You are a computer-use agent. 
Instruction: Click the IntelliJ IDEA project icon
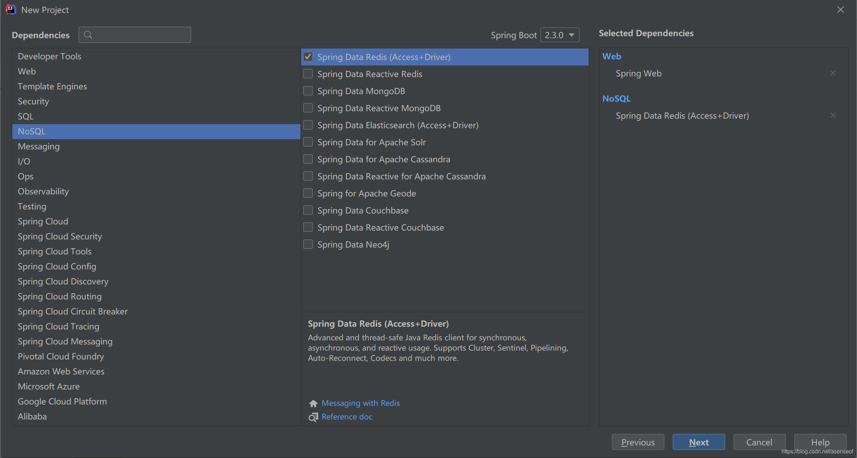(10, 9)
